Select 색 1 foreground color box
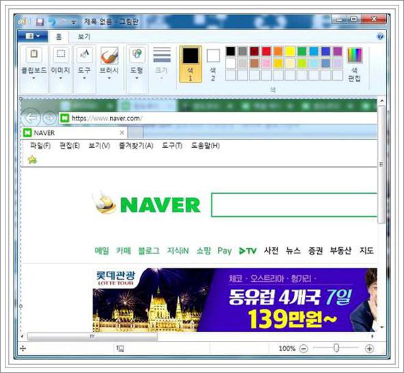Image resolution: width=404 pixels, height=373 pixels. (x=191, y=64)
